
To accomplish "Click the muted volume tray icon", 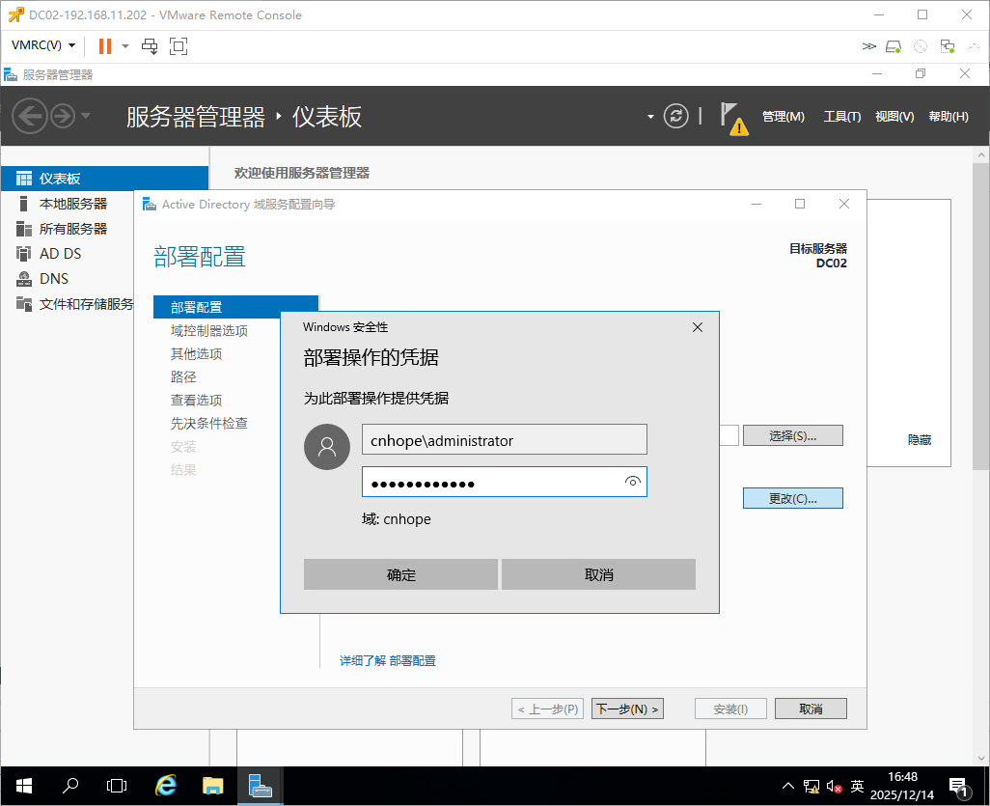I will (x=834, y=787).
